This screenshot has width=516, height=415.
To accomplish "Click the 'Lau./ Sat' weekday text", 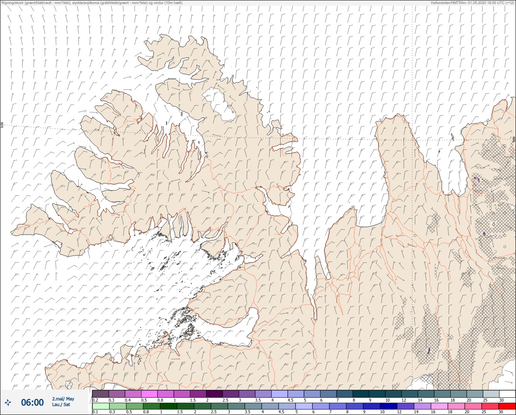I will point(61,404).
